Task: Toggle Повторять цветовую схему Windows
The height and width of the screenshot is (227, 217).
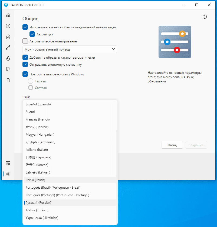Action: coord(25,74)
